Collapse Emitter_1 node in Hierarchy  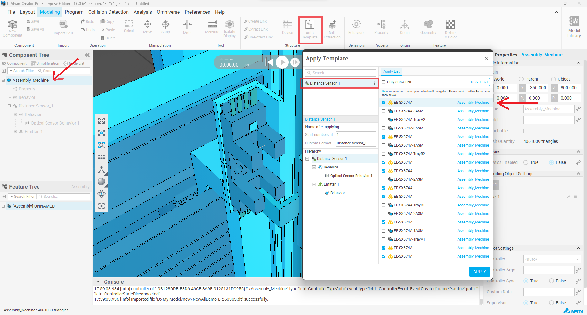click(314, 184)
